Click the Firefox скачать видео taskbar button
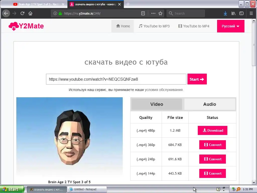The height and width of the screenshot is (193, 257). 47,189
